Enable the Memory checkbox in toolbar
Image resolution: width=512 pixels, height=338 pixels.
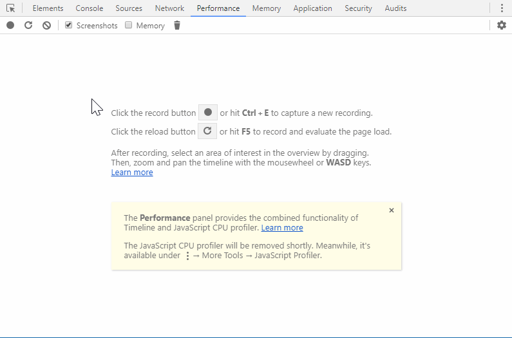pos(129,25)
